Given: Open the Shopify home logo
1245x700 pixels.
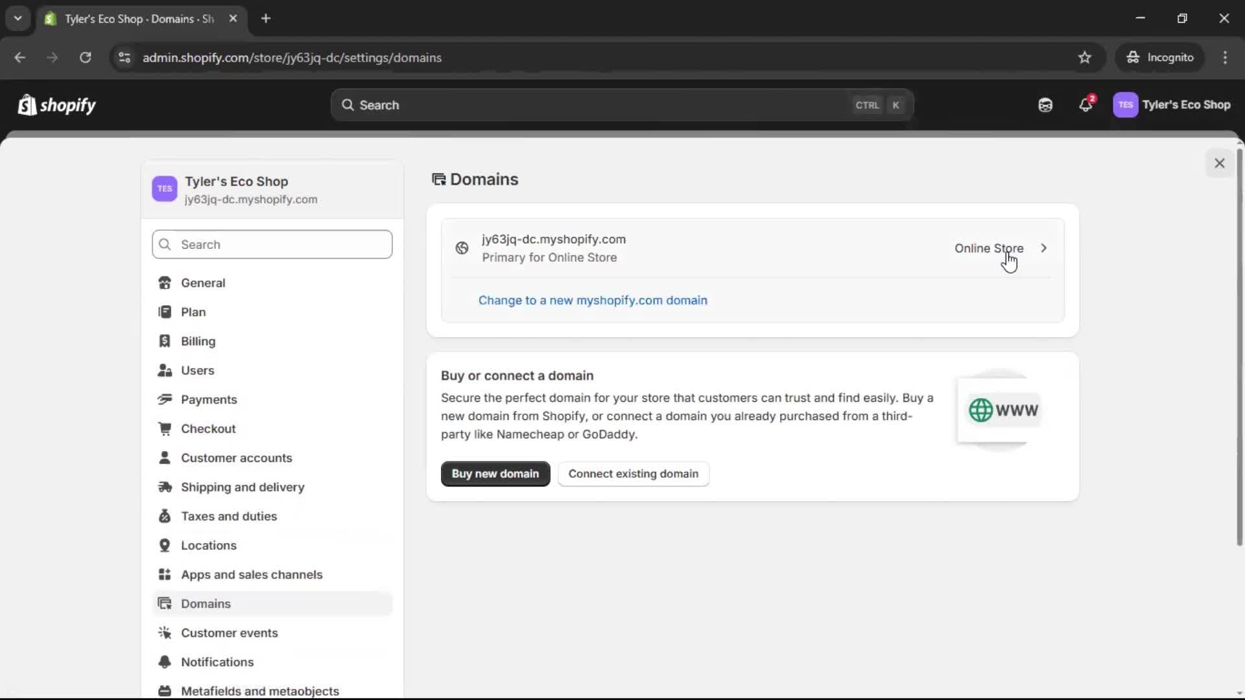Looking at the screenshot, I should pos(56,104).
